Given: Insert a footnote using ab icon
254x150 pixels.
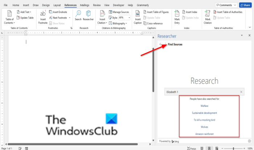Looking at the screenshot, I should click(x=43, y=17).
